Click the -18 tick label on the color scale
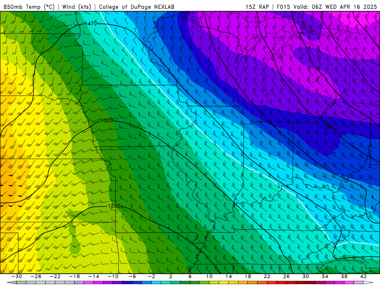Image resolution: width=380 pixels, height=285 pixels. 75,276
